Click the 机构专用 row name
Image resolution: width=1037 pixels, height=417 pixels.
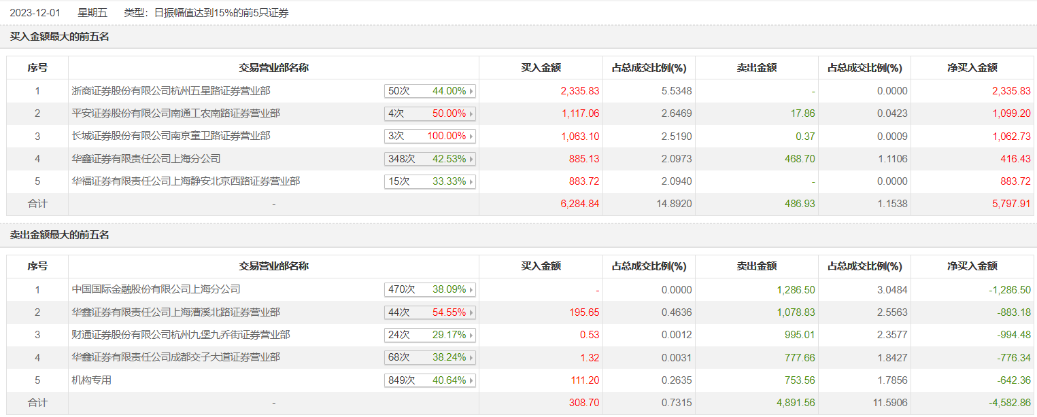(92, 381)
